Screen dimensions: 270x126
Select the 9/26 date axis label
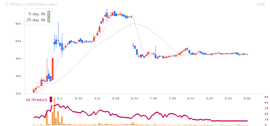coord(247,99)
